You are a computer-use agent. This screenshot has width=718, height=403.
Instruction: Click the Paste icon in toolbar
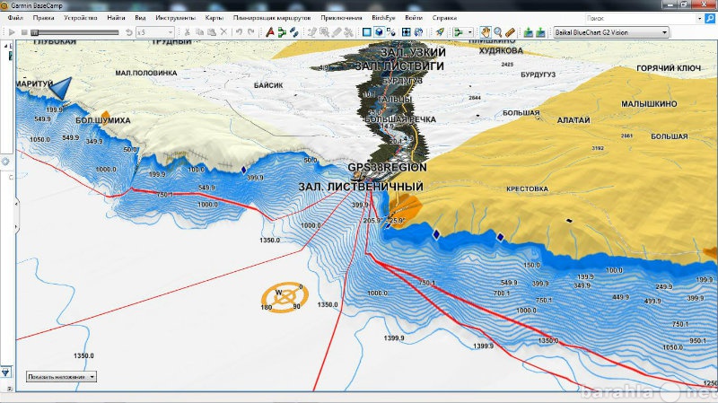tap(211, 32)
